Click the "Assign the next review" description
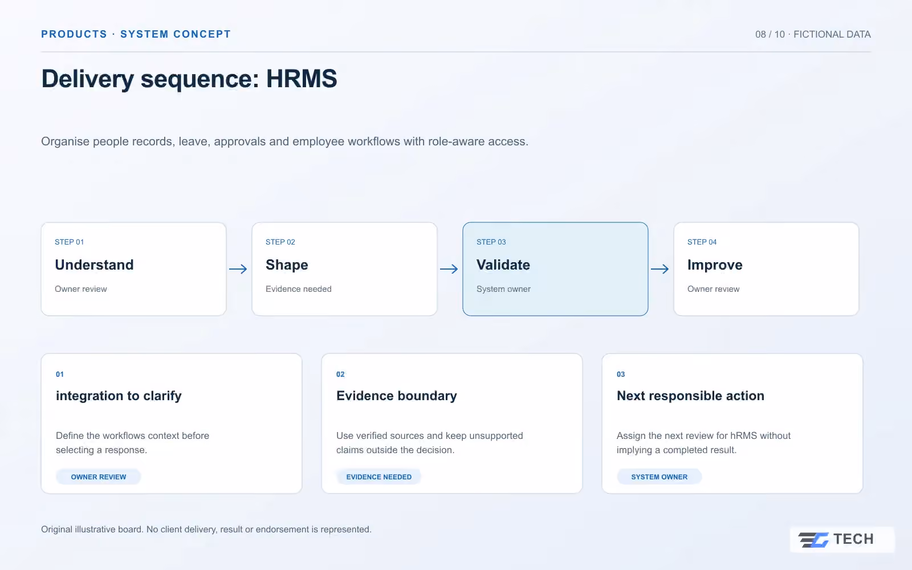 [x=703, y=443]
